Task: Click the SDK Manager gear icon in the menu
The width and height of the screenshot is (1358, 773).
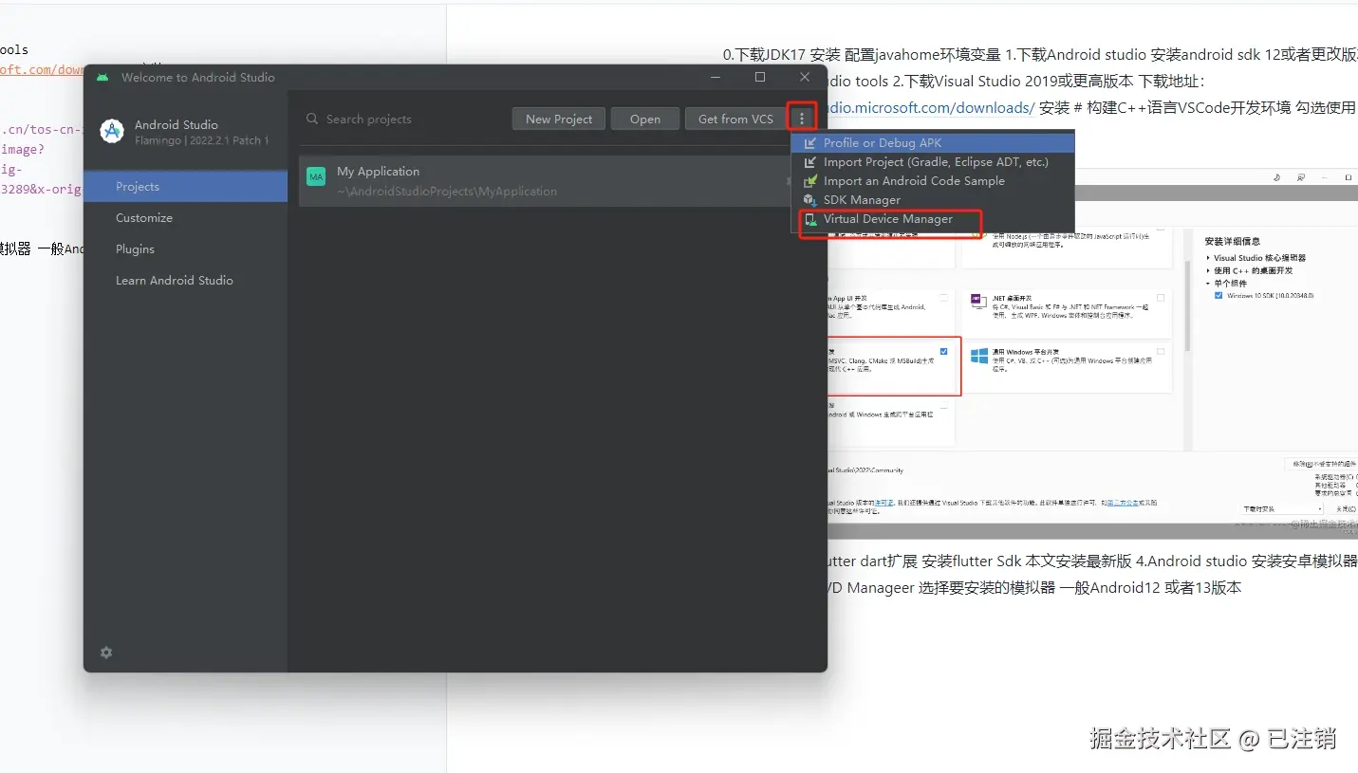Action: click(811, 200)
